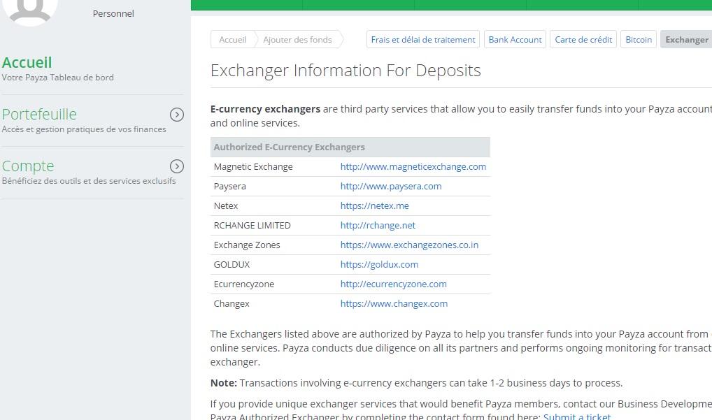This screenshot has width=712, height=420.
Task: Go to Ajouter des fonds breadcrumb
Action: (297, 39)
